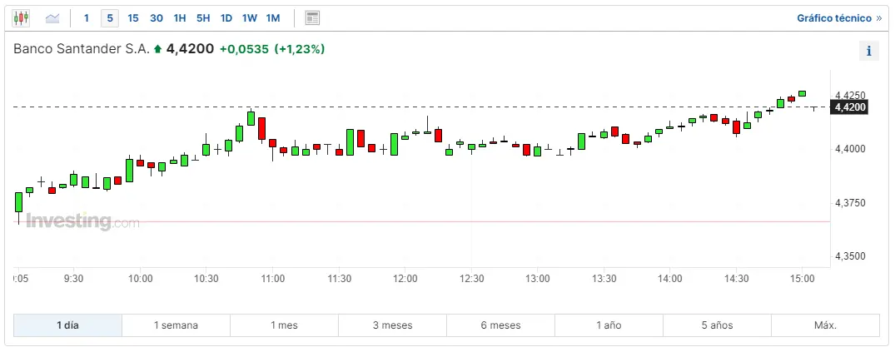Click the 12:30 time axis label
Screen dimensions: 895x352
click(471, 279)
